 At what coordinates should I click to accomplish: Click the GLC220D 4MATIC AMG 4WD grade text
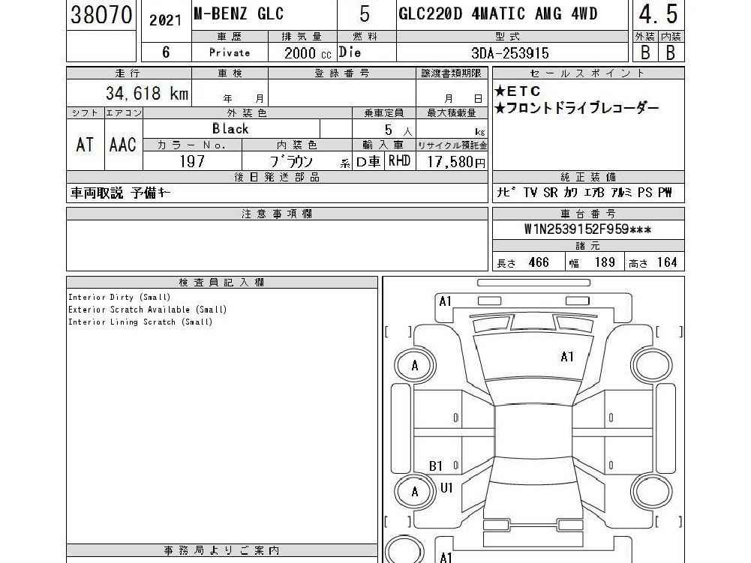[x=498, y=13]
